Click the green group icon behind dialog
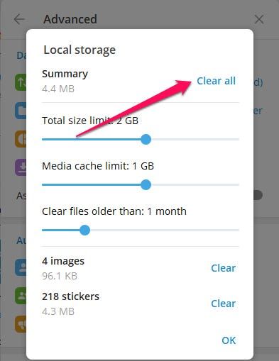The image size is (279, 361). coord(21,296)
